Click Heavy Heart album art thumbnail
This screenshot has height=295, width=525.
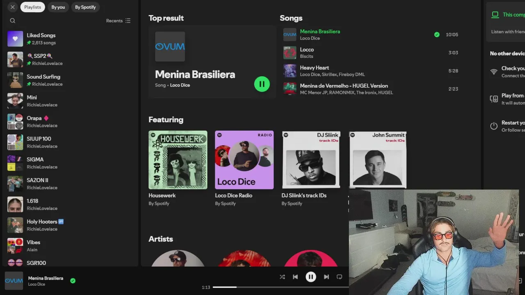(290, 70)
